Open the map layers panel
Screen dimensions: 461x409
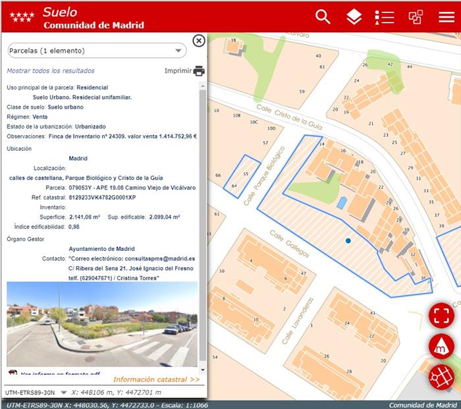(x=354, y=17)
